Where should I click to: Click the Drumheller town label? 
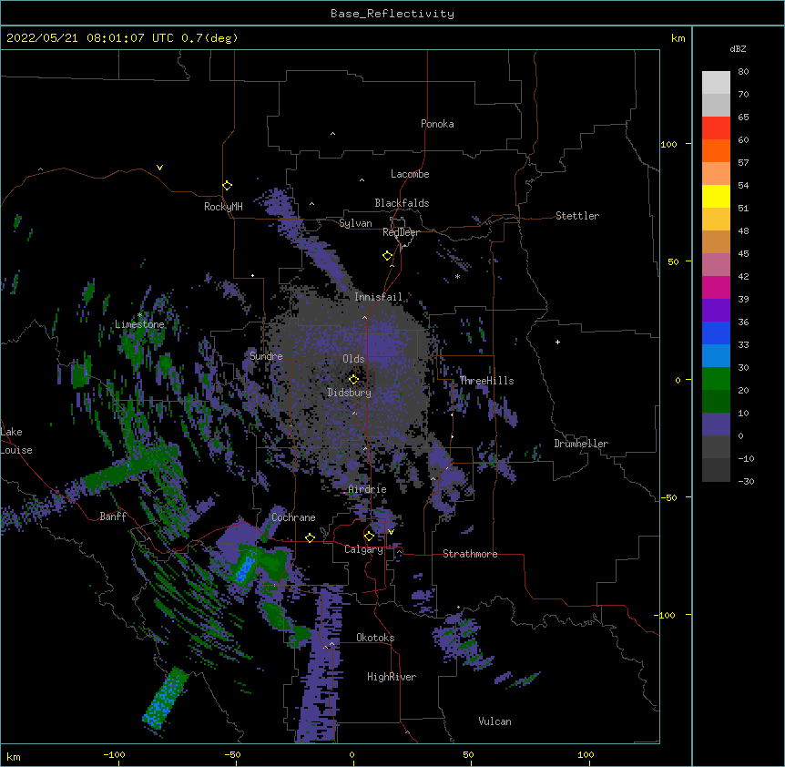581,444
